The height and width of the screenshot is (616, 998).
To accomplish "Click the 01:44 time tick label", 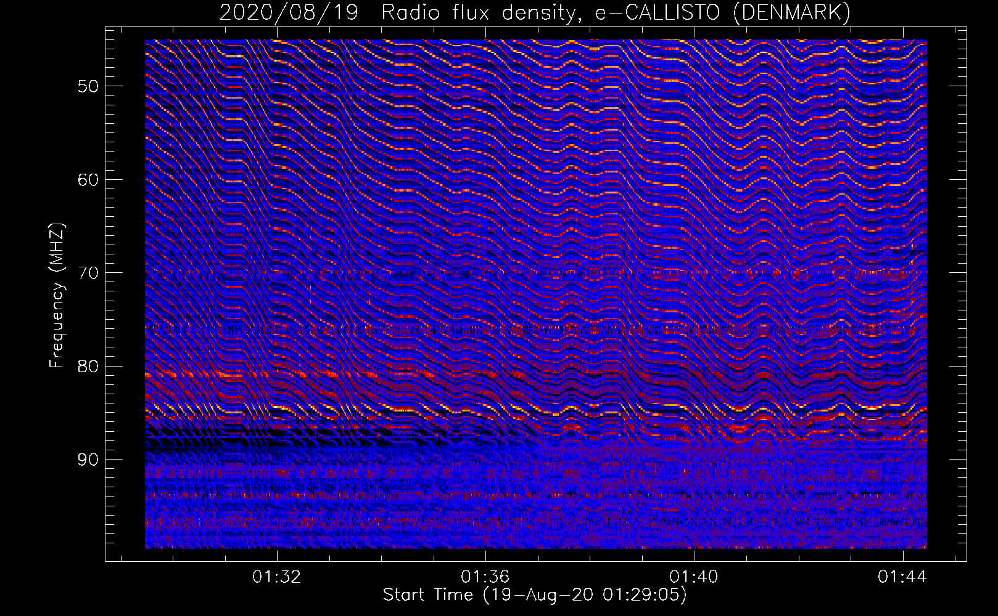I will (x=902, y=577).
